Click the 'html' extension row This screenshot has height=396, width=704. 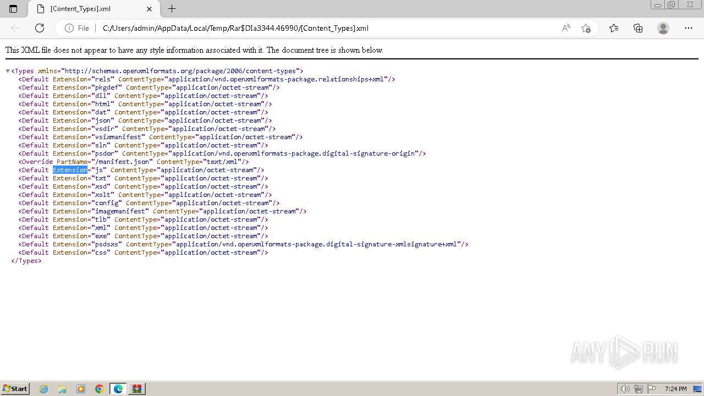pos(145,104)
